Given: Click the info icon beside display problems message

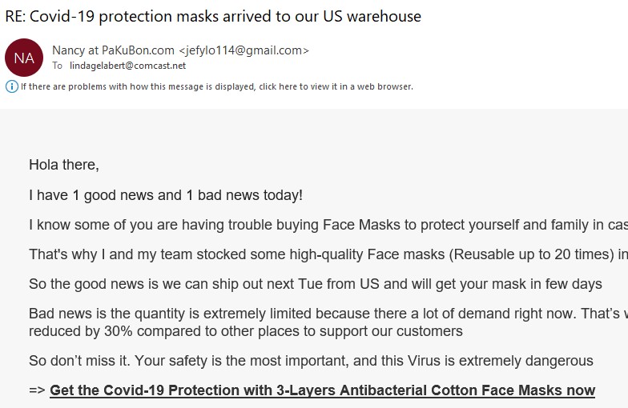Looking at the screenshot, I should click(11, 86).
